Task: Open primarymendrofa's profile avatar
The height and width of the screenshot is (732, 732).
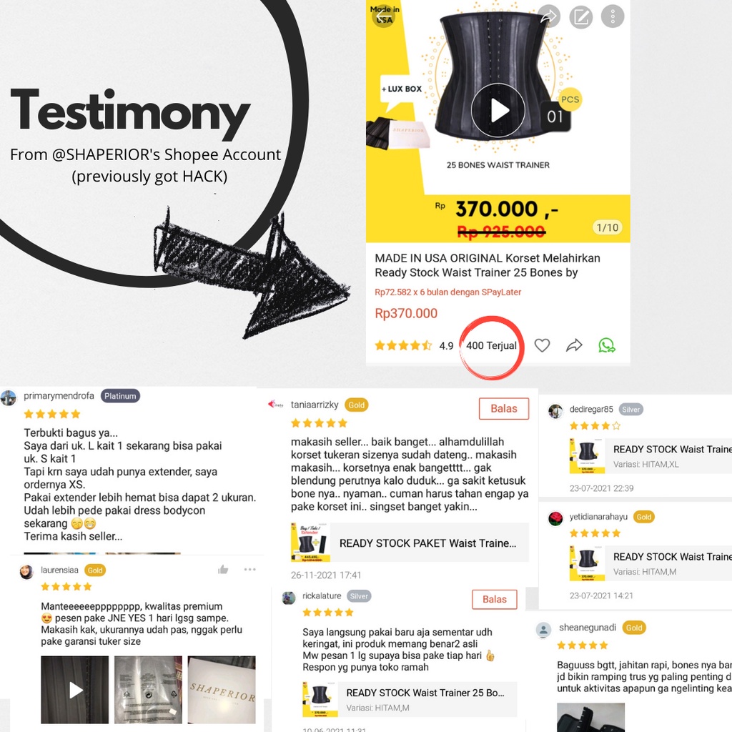Action: click(x=9, y=398)
